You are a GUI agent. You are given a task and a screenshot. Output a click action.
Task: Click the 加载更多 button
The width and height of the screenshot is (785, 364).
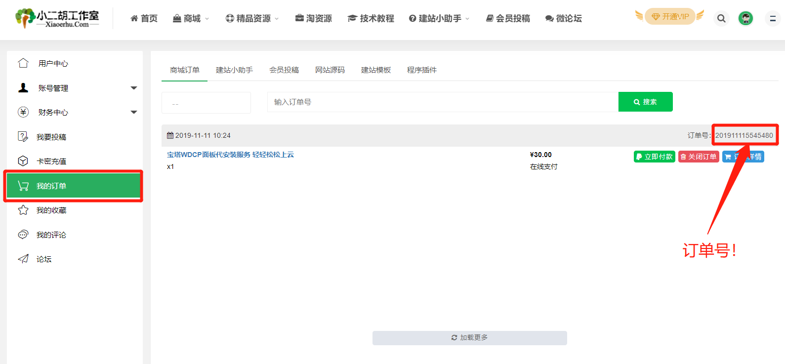pyautogui.click(x=470, y=338)
